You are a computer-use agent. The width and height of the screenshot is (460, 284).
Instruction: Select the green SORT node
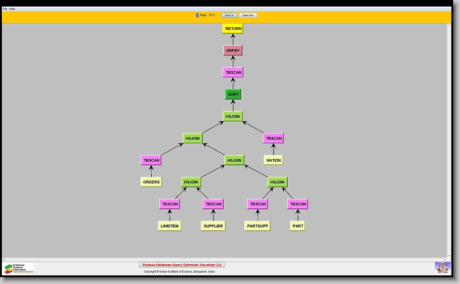tap(233, 94)
